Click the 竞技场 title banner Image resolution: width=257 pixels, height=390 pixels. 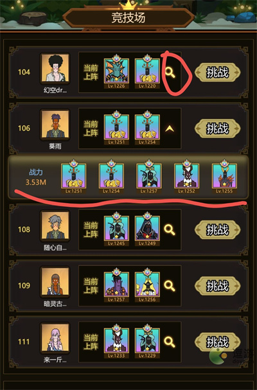pos(128,18)
